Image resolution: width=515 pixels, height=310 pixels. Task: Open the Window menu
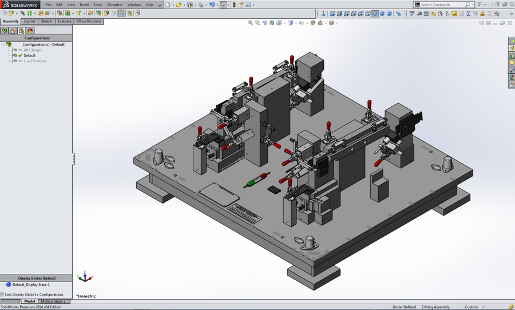[x=134, y=5]
